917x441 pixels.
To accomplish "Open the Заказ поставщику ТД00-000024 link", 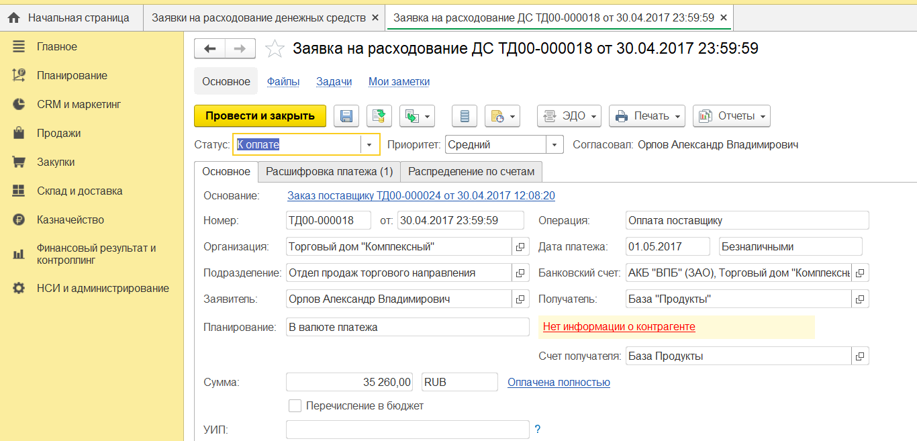I will click(421, 196).
